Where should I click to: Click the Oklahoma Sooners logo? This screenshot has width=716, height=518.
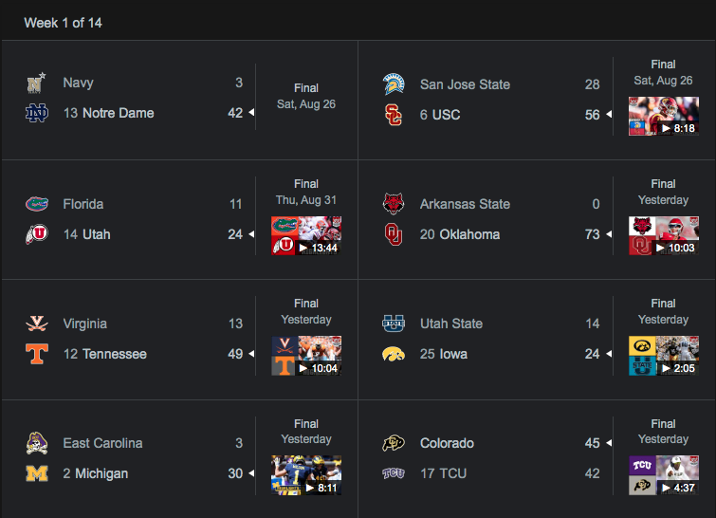click(x=394, y=234)
